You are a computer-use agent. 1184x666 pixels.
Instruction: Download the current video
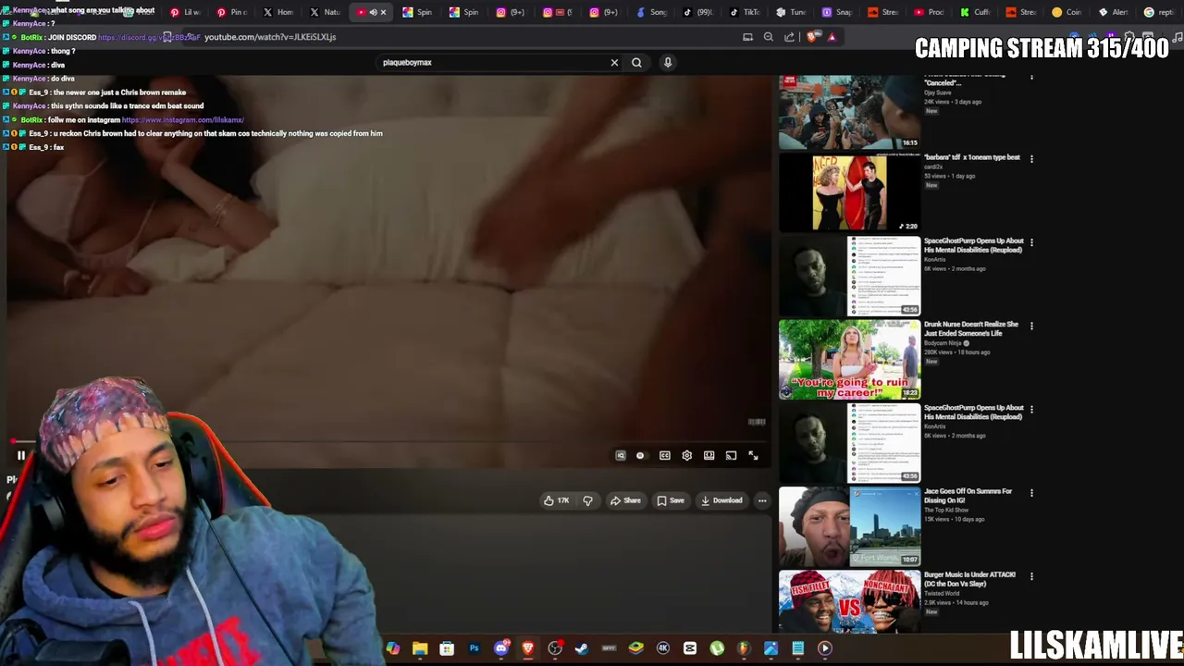721,500
